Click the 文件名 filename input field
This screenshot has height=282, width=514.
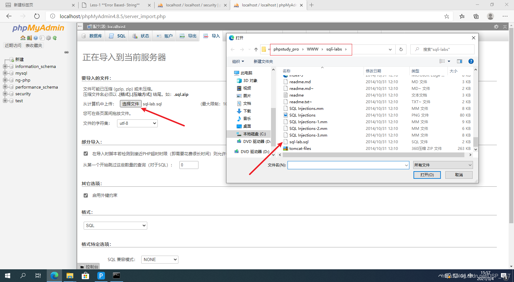(x=348, y=165)
